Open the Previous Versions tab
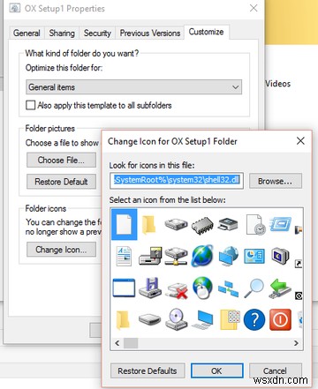The height and width of the screenshot is (389, 318). 150,33
